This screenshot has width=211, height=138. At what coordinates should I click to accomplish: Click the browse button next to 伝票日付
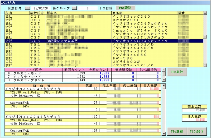(x=28, y=8)
